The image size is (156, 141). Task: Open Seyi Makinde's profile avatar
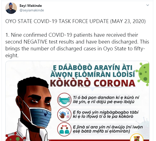(11, 8)
